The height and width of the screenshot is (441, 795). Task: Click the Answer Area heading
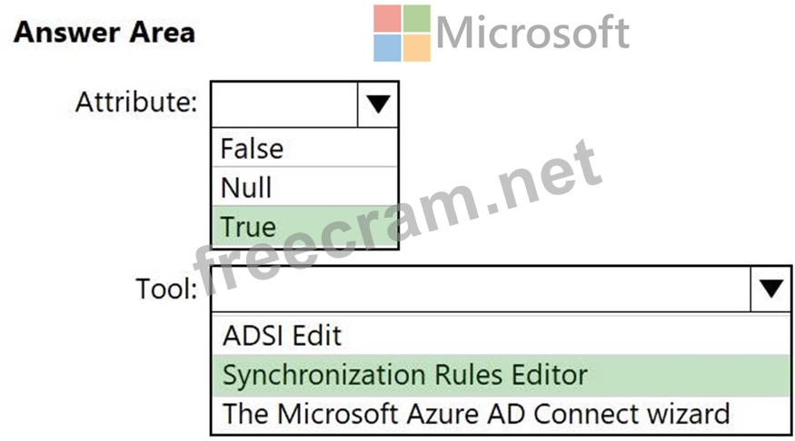104,33
